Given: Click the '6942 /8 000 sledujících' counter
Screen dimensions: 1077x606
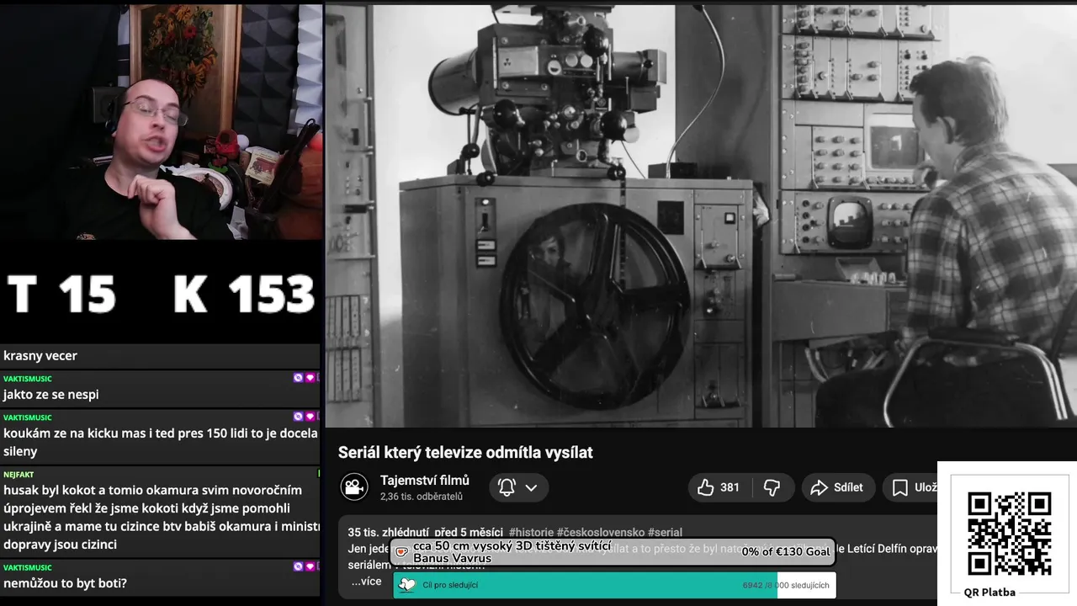Looking at the screenshot, I should point(786,585).
